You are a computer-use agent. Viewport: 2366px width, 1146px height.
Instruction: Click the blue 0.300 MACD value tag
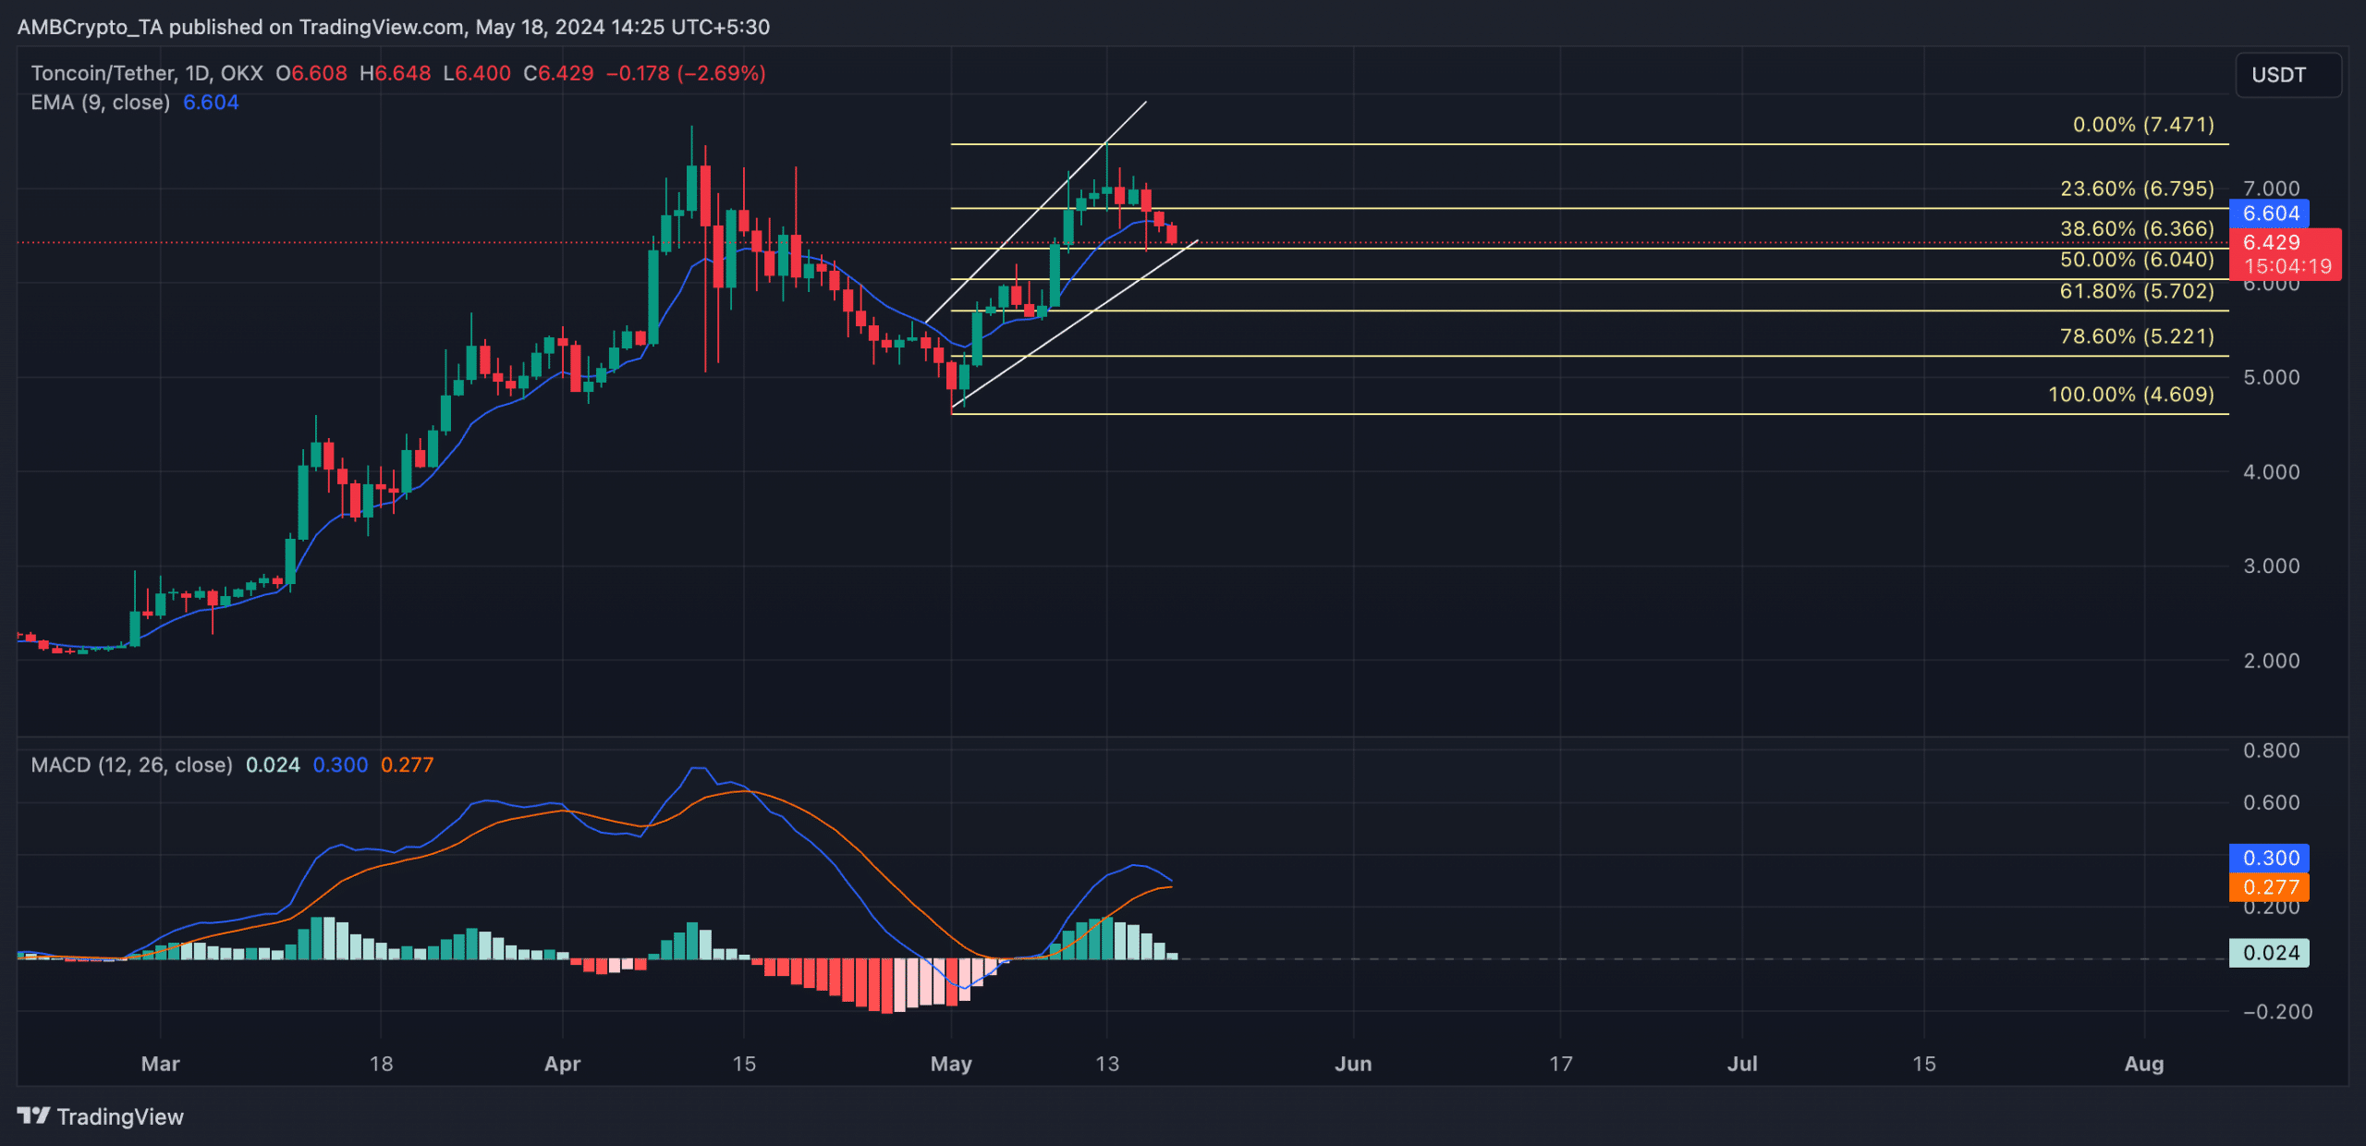(x=2270, y=858)
